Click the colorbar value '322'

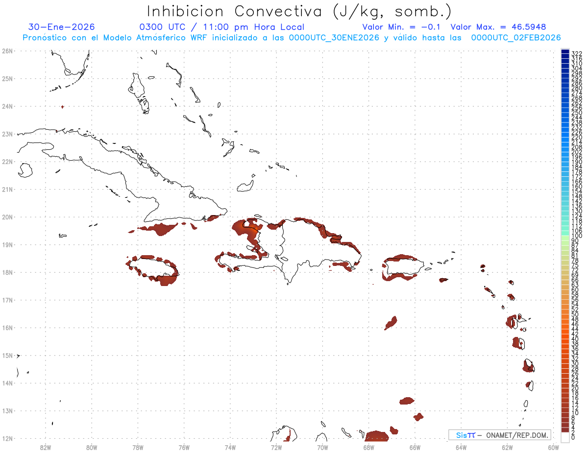click(x=576, y=53)
